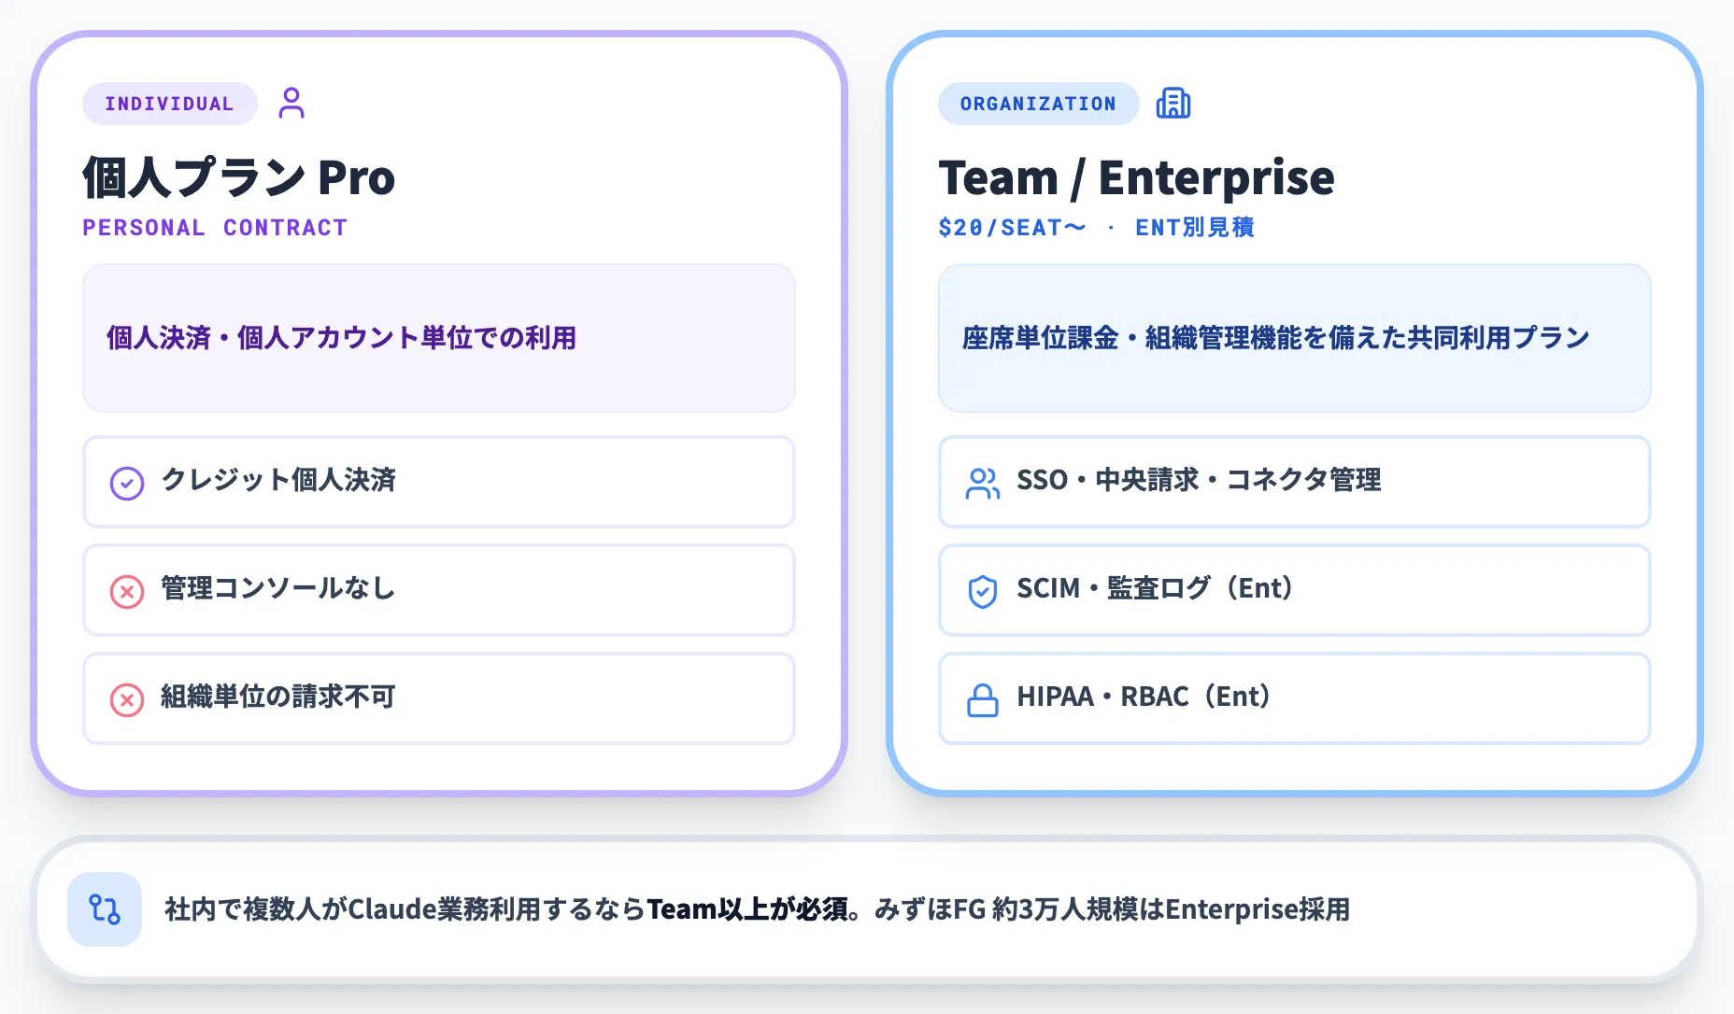Click the 個人プラン Pro heading
This screenshot has width=1734, height=1014.
click(239, 177)
